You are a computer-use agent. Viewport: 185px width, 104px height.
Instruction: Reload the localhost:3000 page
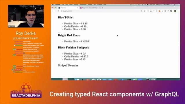[x=58, y=11]
